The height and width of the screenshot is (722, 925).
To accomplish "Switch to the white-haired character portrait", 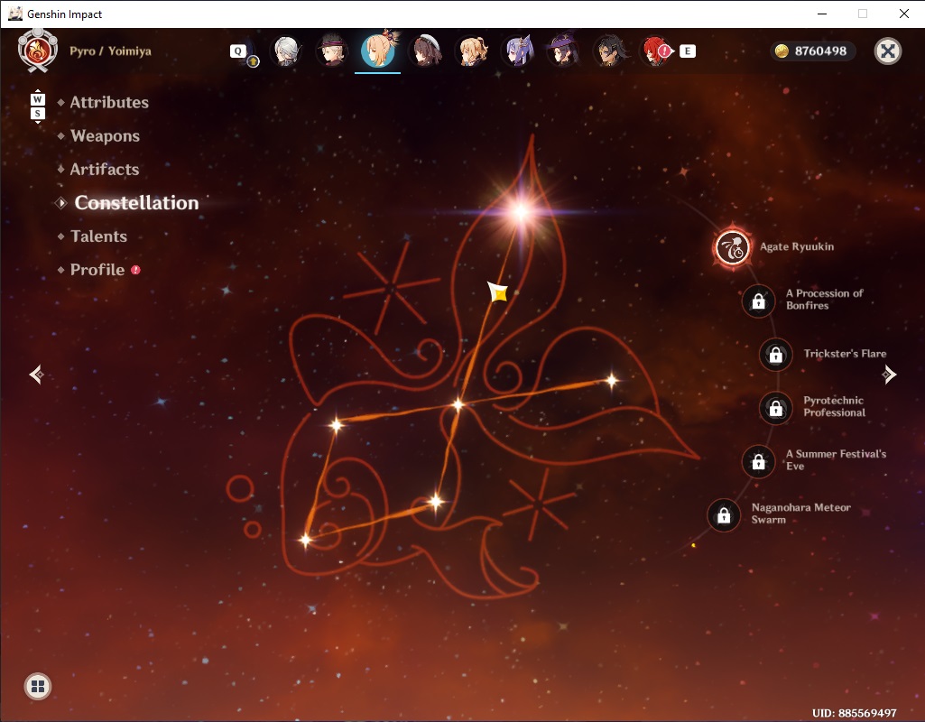I will point(286,51).
